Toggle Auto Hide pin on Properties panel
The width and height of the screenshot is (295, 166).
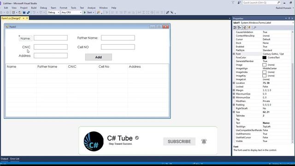289,18
